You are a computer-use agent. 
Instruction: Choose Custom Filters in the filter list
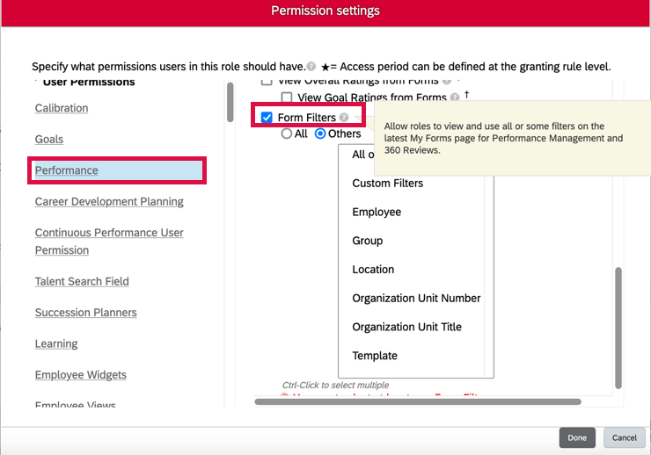click(x=387, y=184)
